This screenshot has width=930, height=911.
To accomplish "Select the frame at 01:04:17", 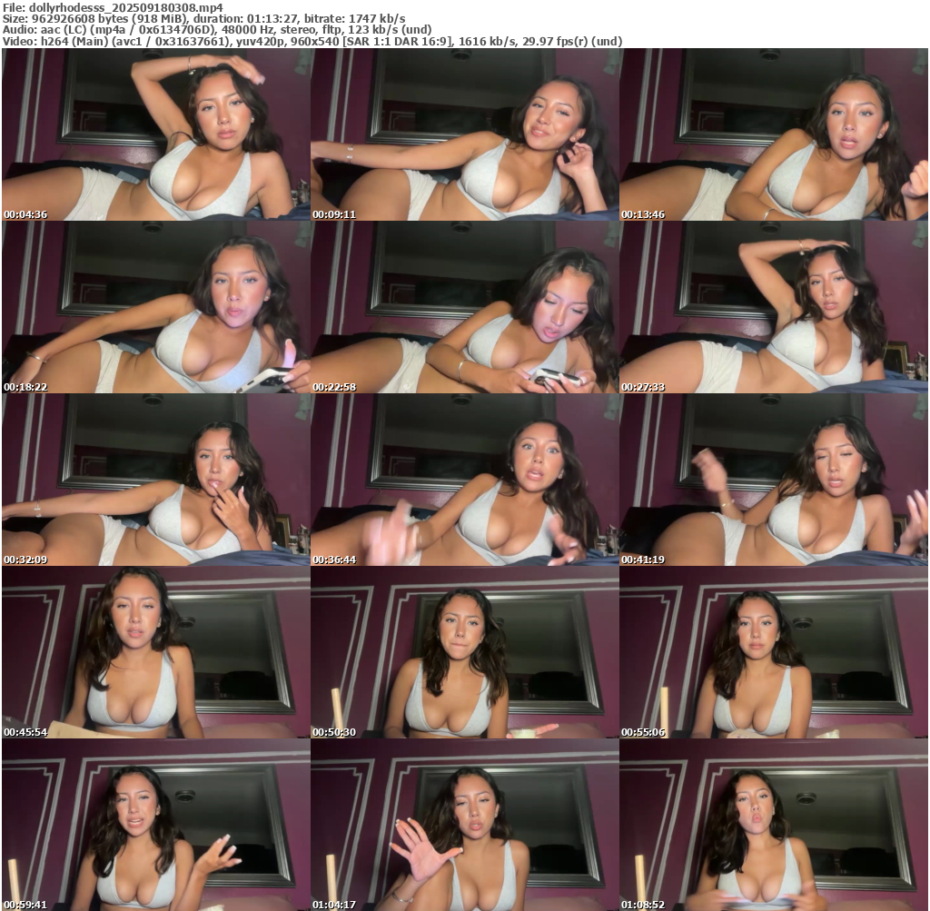I will click(464, 825).
